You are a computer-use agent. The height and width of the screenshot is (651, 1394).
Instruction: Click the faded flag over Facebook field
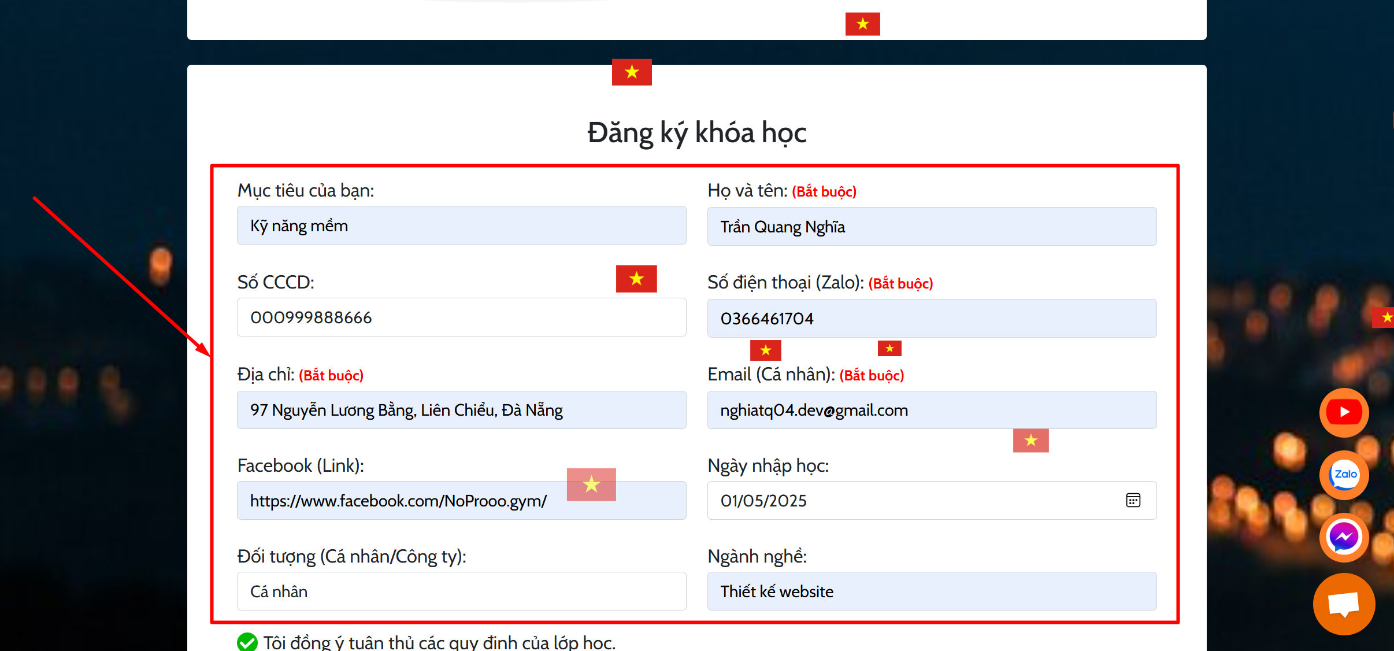pyautogui.click(x=591, y=484)
